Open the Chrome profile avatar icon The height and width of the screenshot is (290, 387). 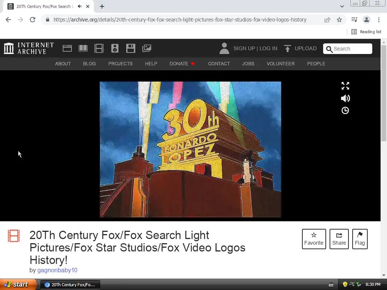click(367, 20)
